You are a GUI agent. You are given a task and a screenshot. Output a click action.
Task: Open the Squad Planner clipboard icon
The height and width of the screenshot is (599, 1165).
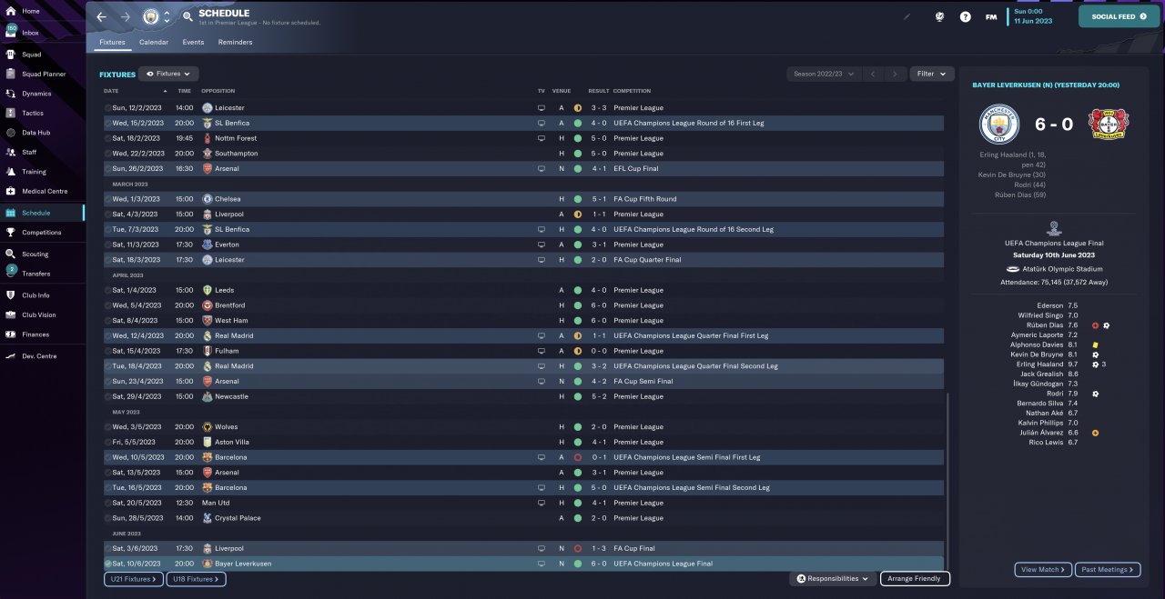click(11, 74)
